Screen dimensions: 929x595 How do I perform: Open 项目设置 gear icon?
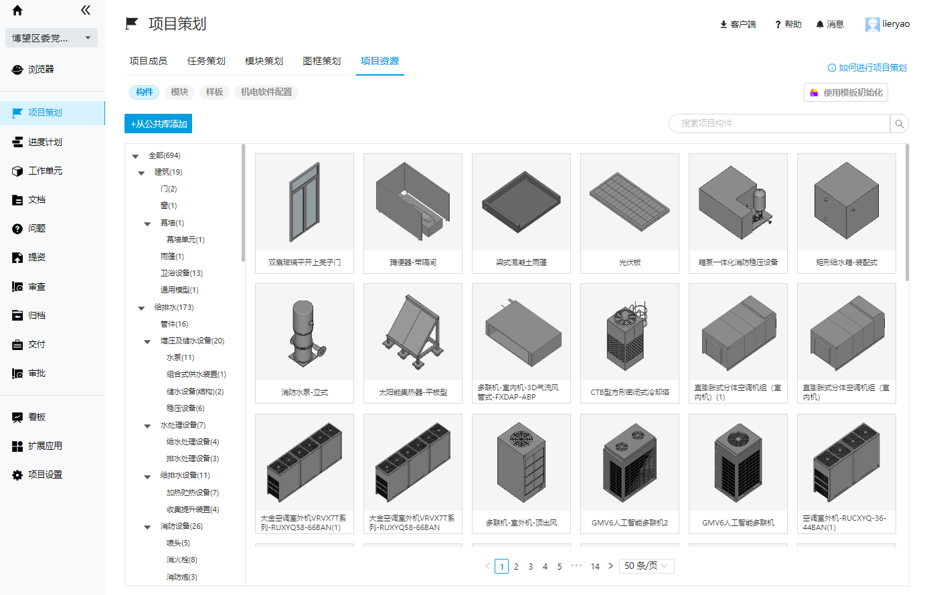coord(17,475)
